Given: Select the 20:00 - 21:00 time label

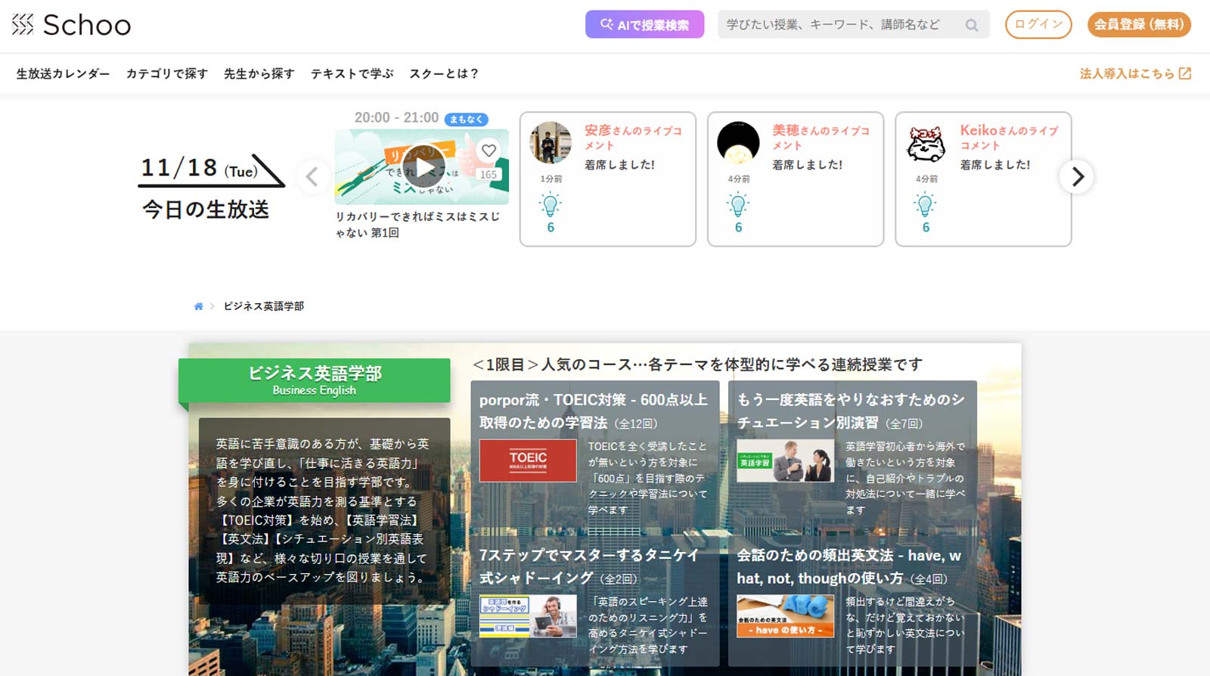Looking at the screenshot, I should pyautogui.click(x=396, y=118).
